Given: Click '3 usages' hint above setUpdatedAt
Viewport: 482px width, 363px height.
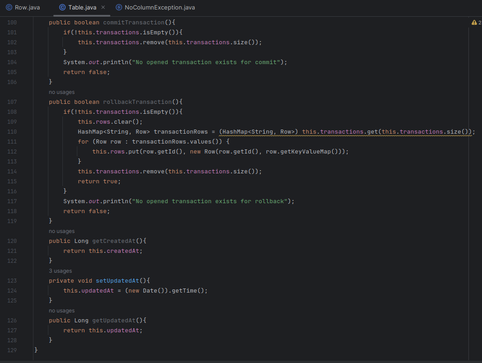Looking at the screenshot, I should [60, 271].
